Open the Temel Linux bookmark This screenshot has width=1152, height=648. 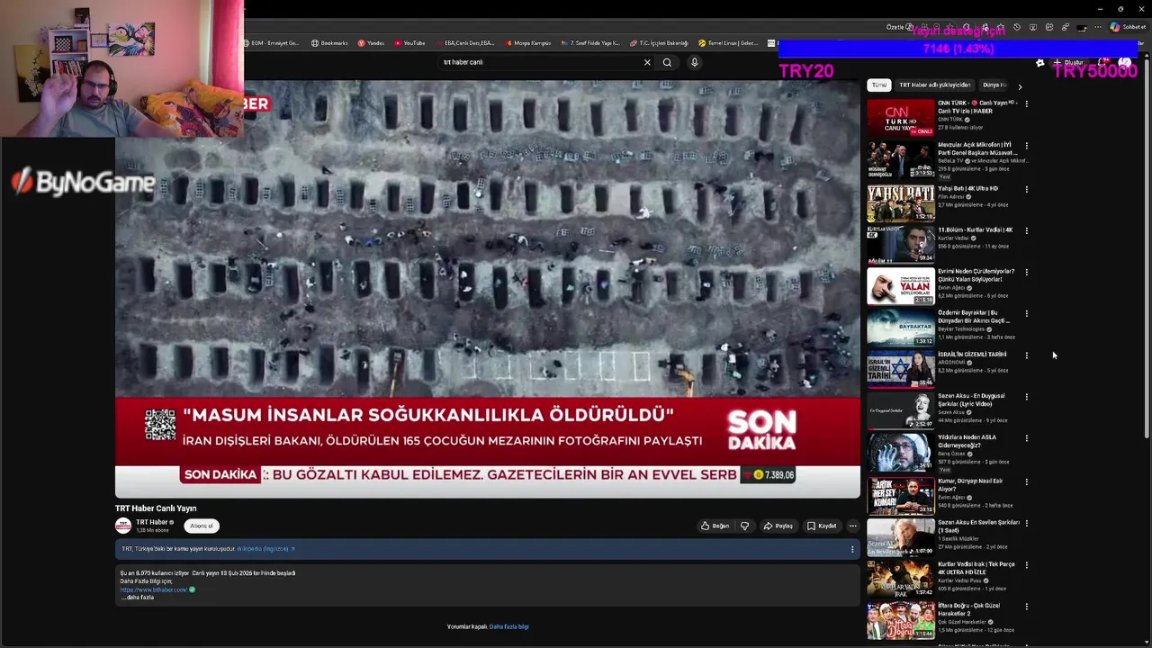click(x=728, y=43)
